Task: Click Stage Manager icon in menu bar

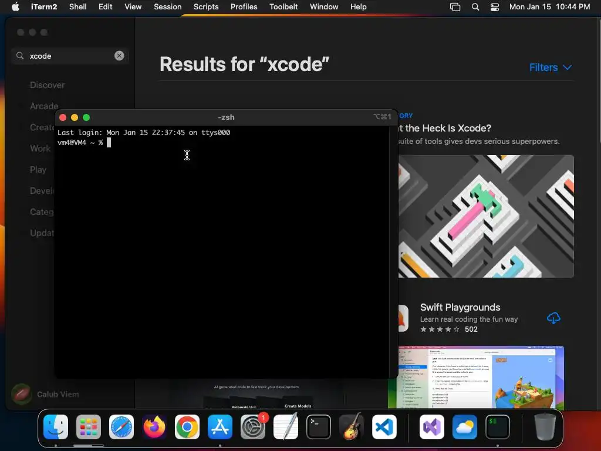Action: pos(455,7)
